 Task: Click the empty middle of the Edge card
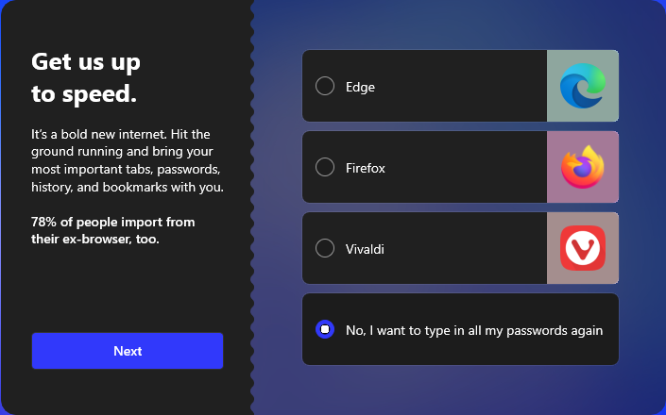[461, 86]
